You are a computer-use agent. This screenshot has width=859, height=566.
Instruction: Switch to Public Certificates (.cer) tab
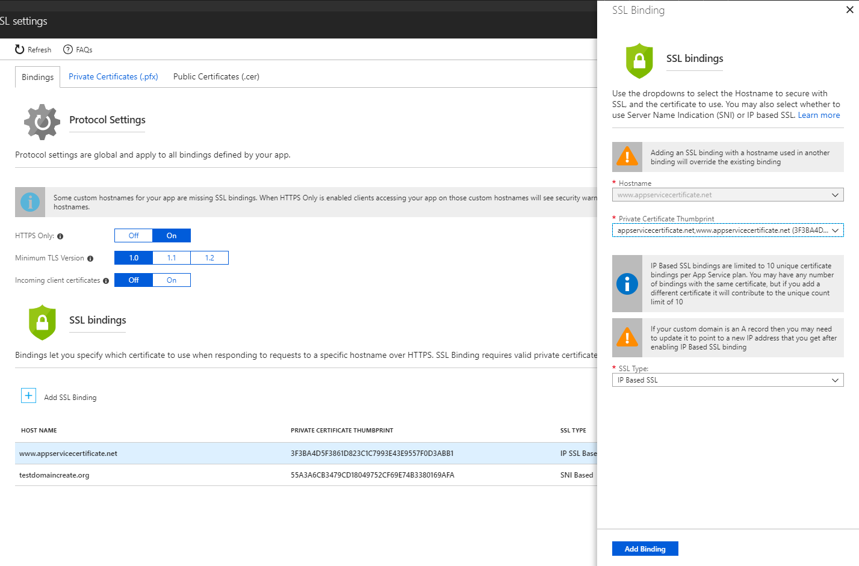point(216,76)
